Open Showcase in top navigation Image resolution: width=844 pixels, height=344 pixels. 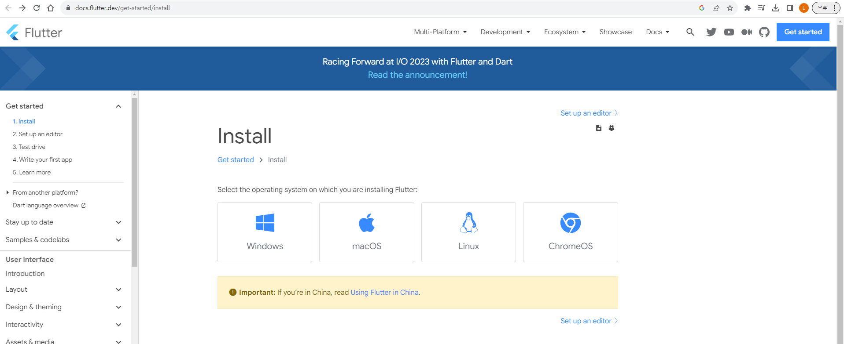point(615,32)
